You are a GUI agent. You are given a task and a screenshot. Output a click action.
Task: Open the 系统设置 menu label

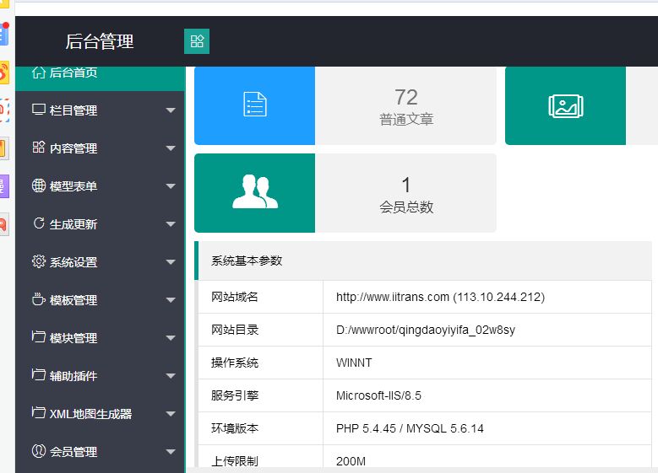point(73,262)
